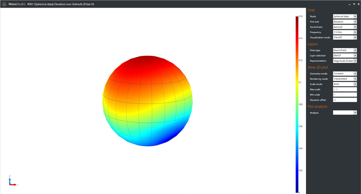Open the empty Analysis dropdown

pyautogui.click(x=344, y=113)
